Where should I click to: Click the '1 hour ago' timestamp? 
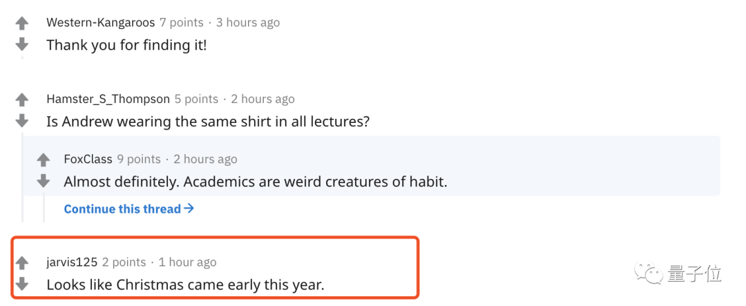pyautogui.click(x=187, y=262)
